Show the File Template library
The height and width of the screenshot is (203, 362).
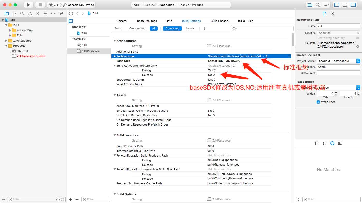click(x=317, y=143)
